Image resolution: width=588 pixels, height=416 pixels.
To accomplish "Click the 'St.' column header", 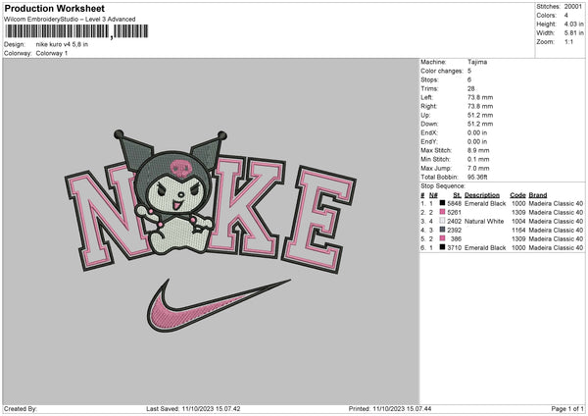I will pyautogui.click(x=457, y=195).
